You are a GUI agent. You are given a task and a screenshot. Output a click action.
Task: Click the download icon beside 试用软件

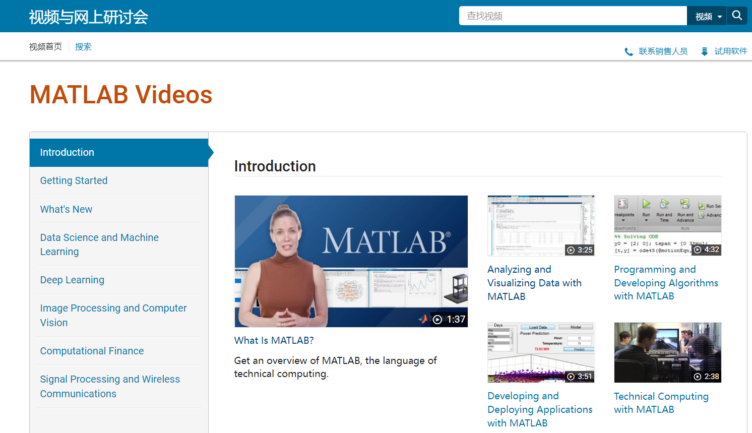pyautogui.click(x=704, y=51)
